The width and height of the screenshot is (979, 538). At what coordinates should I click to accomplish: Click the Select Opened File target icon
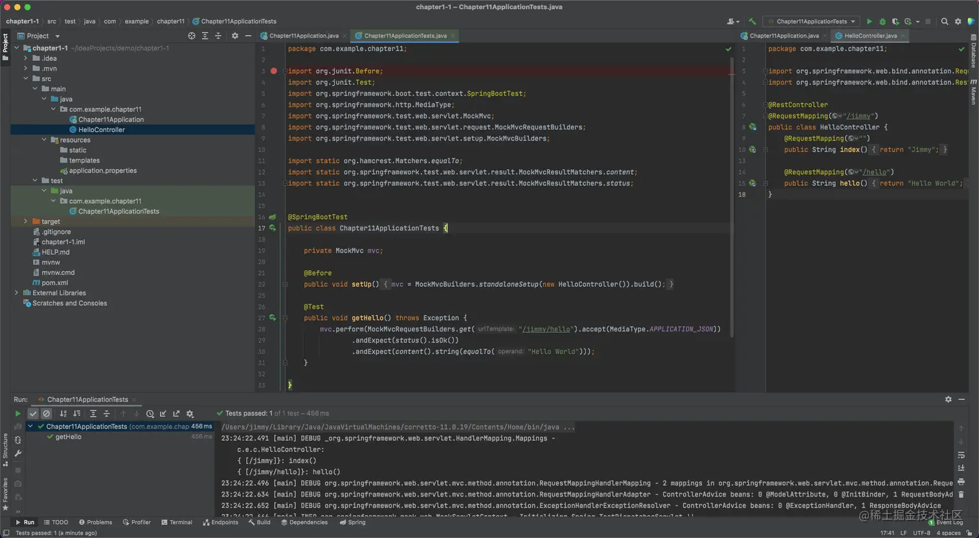point(192,36)
